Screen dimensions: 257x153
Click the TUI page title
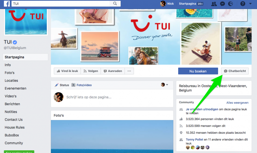[8, 42]
